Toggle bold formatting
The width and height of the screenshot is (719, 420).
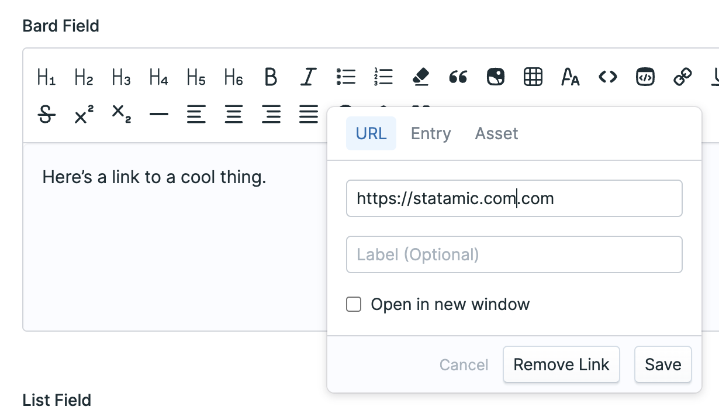pos(271,77)
